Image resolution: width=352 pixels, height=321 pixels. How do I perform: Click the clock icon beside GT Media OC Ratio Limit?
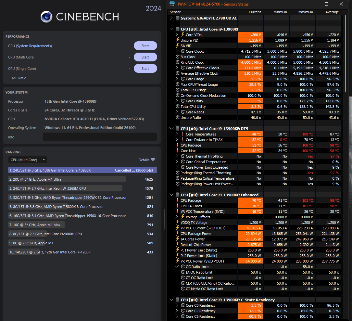point(183,289)
